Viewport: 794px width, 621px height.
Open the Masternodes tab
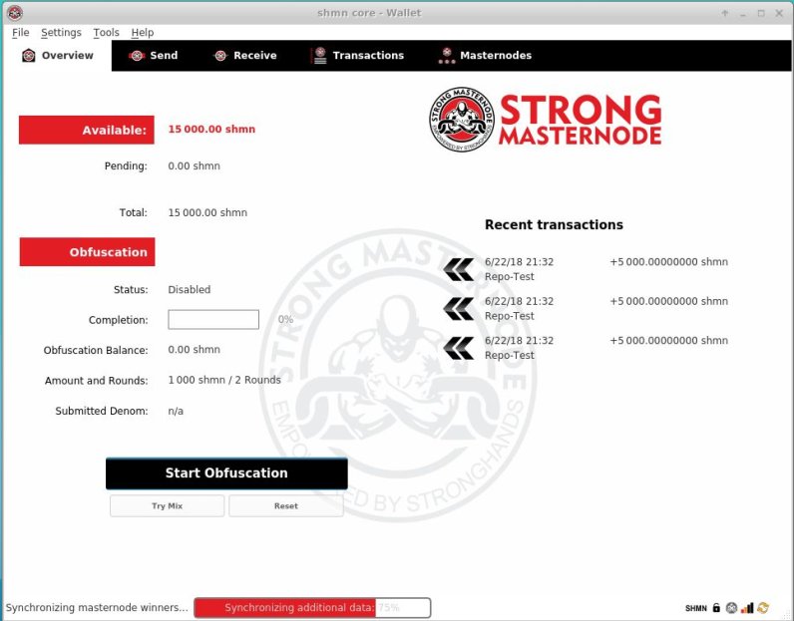point(485,55)
